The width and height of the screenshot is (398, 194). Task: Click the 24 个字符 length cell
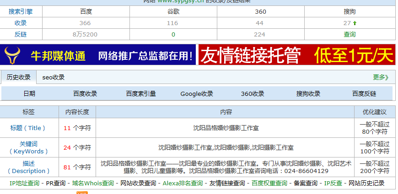coord(77,147)
